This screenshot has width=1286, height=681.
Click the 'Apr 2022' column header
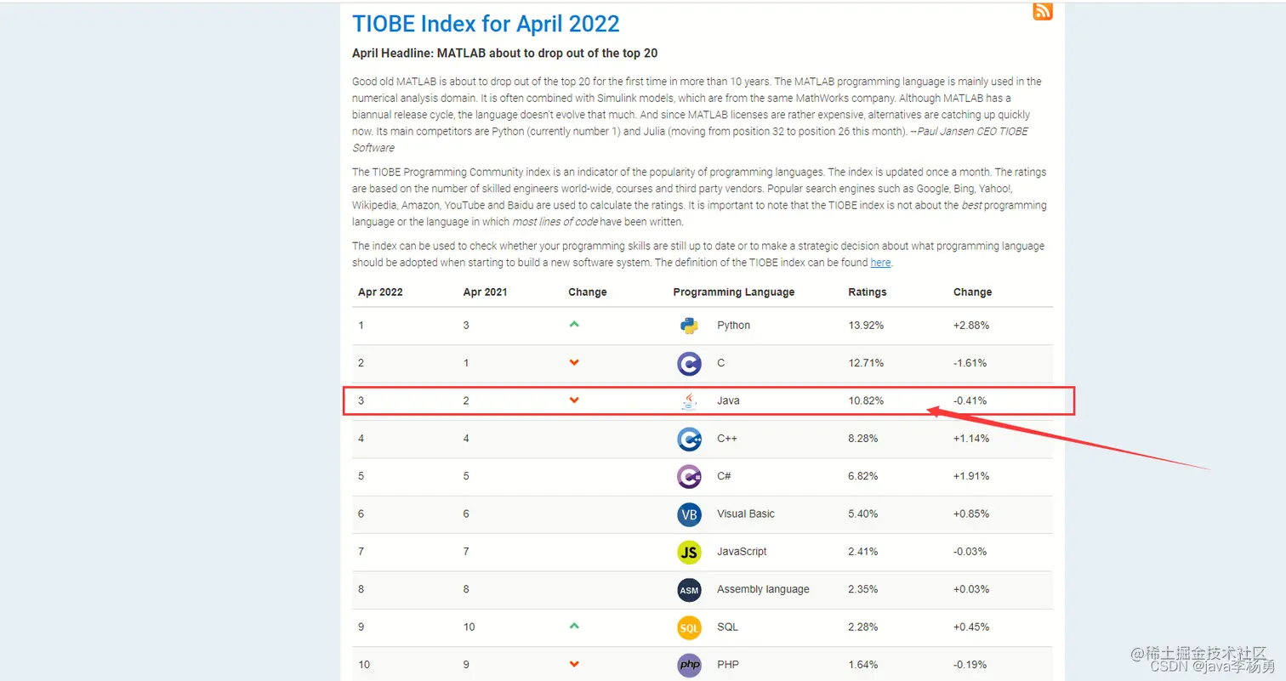[x=380, y=292]
